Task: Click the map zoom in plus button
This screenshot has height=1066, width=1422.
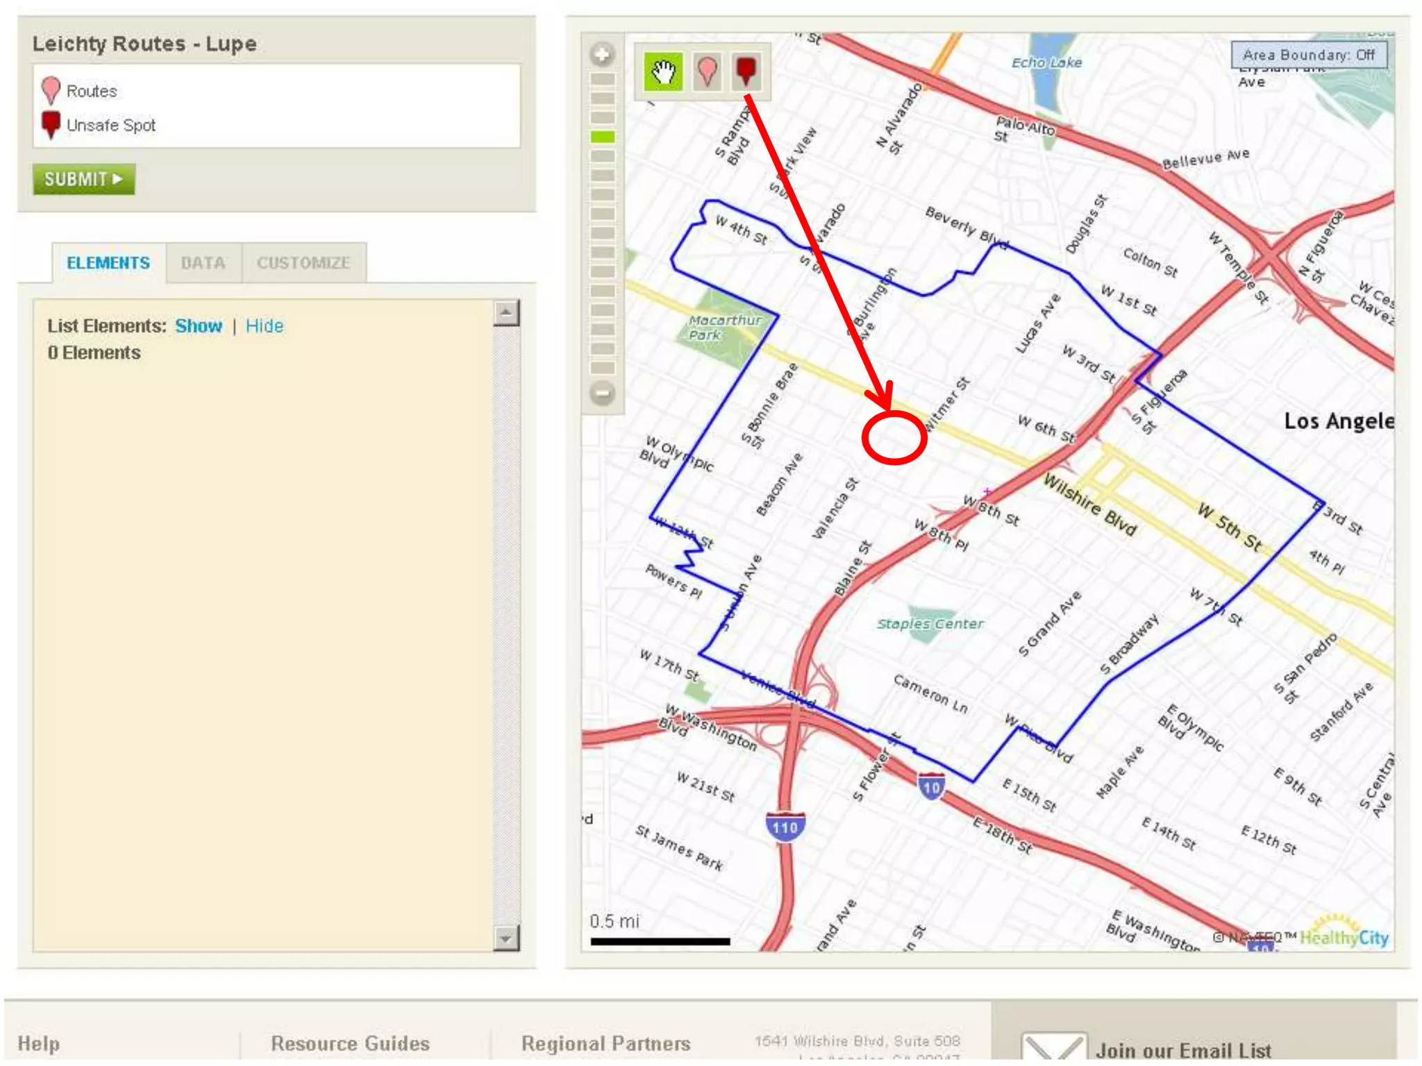Action: pos(602,54)
